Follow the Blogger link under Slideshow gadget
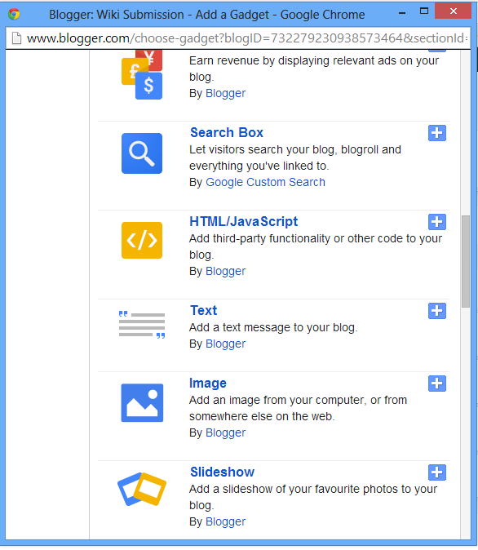The width and height of the screenshot is (478, 550). tap(225, 521)
